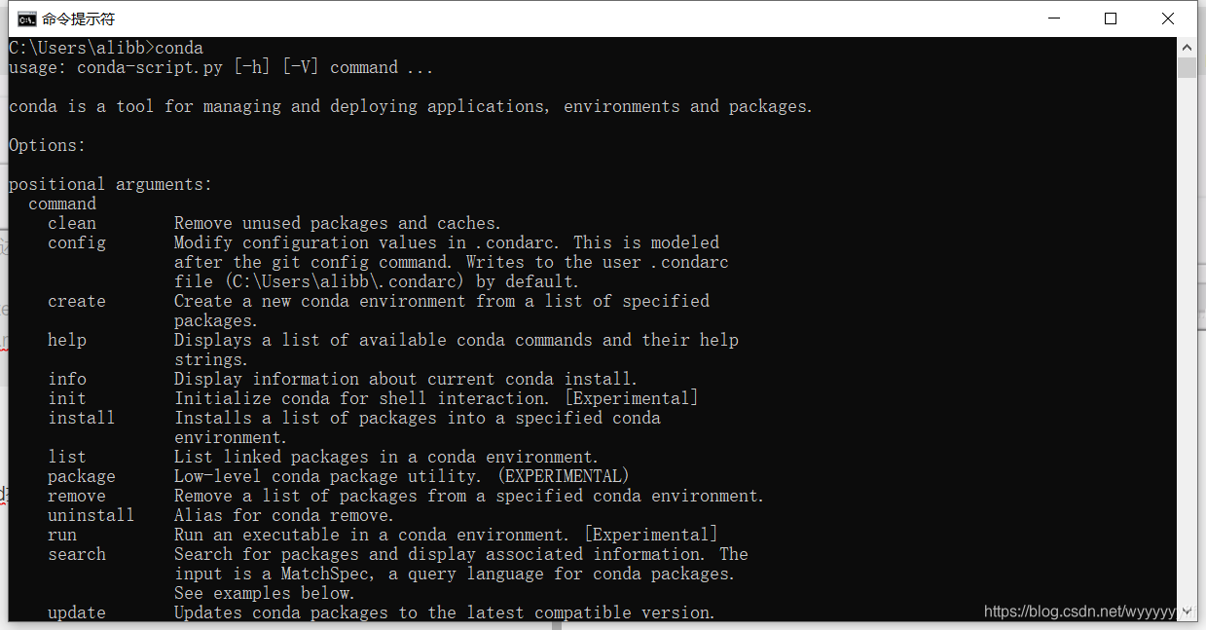The image size is (1206, 630).
Task: Click 'Run an executable in a conda environment' text
Action: [x=446, y=535]
